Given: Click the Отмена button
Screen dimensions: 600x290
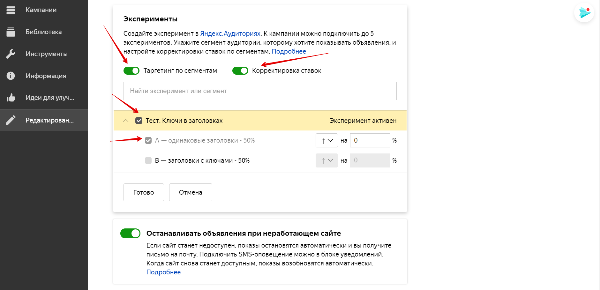Looking at the screenshot, I should 191,192.
